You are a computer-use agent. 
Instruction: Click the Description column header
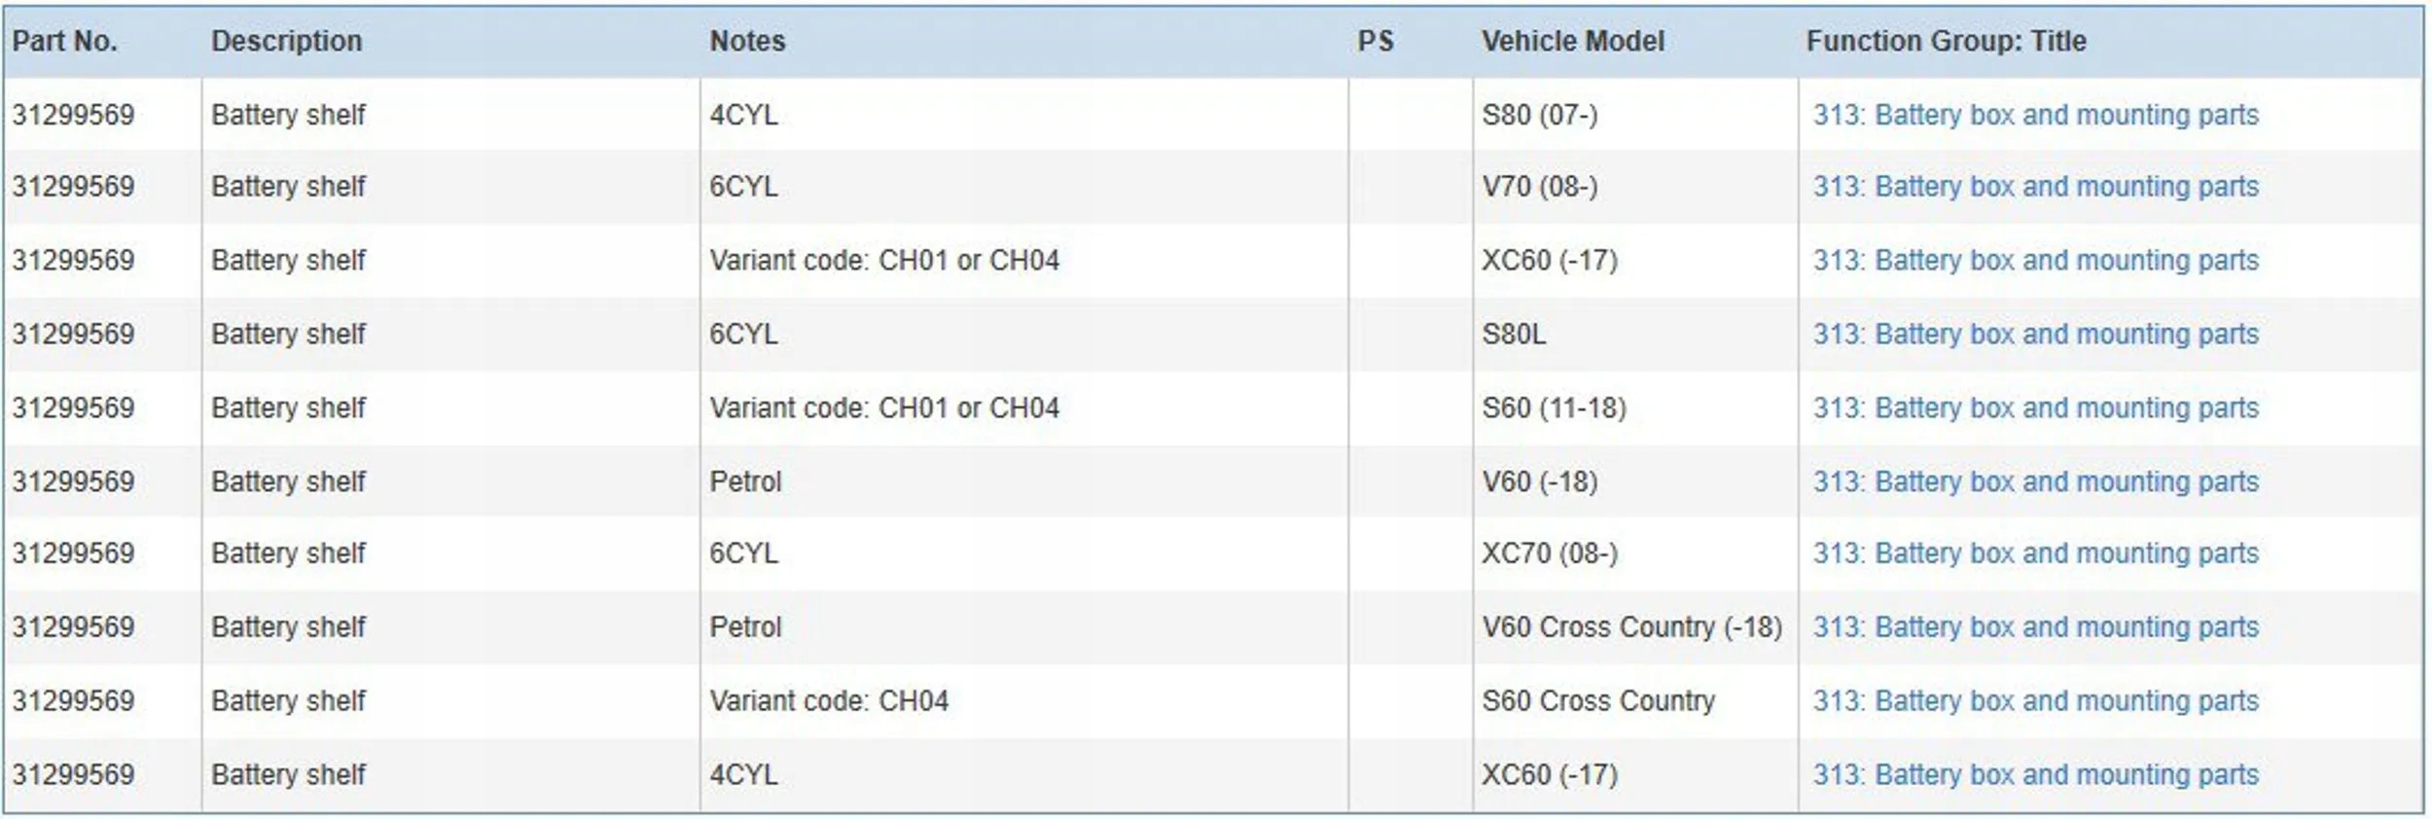pos(286,41)
